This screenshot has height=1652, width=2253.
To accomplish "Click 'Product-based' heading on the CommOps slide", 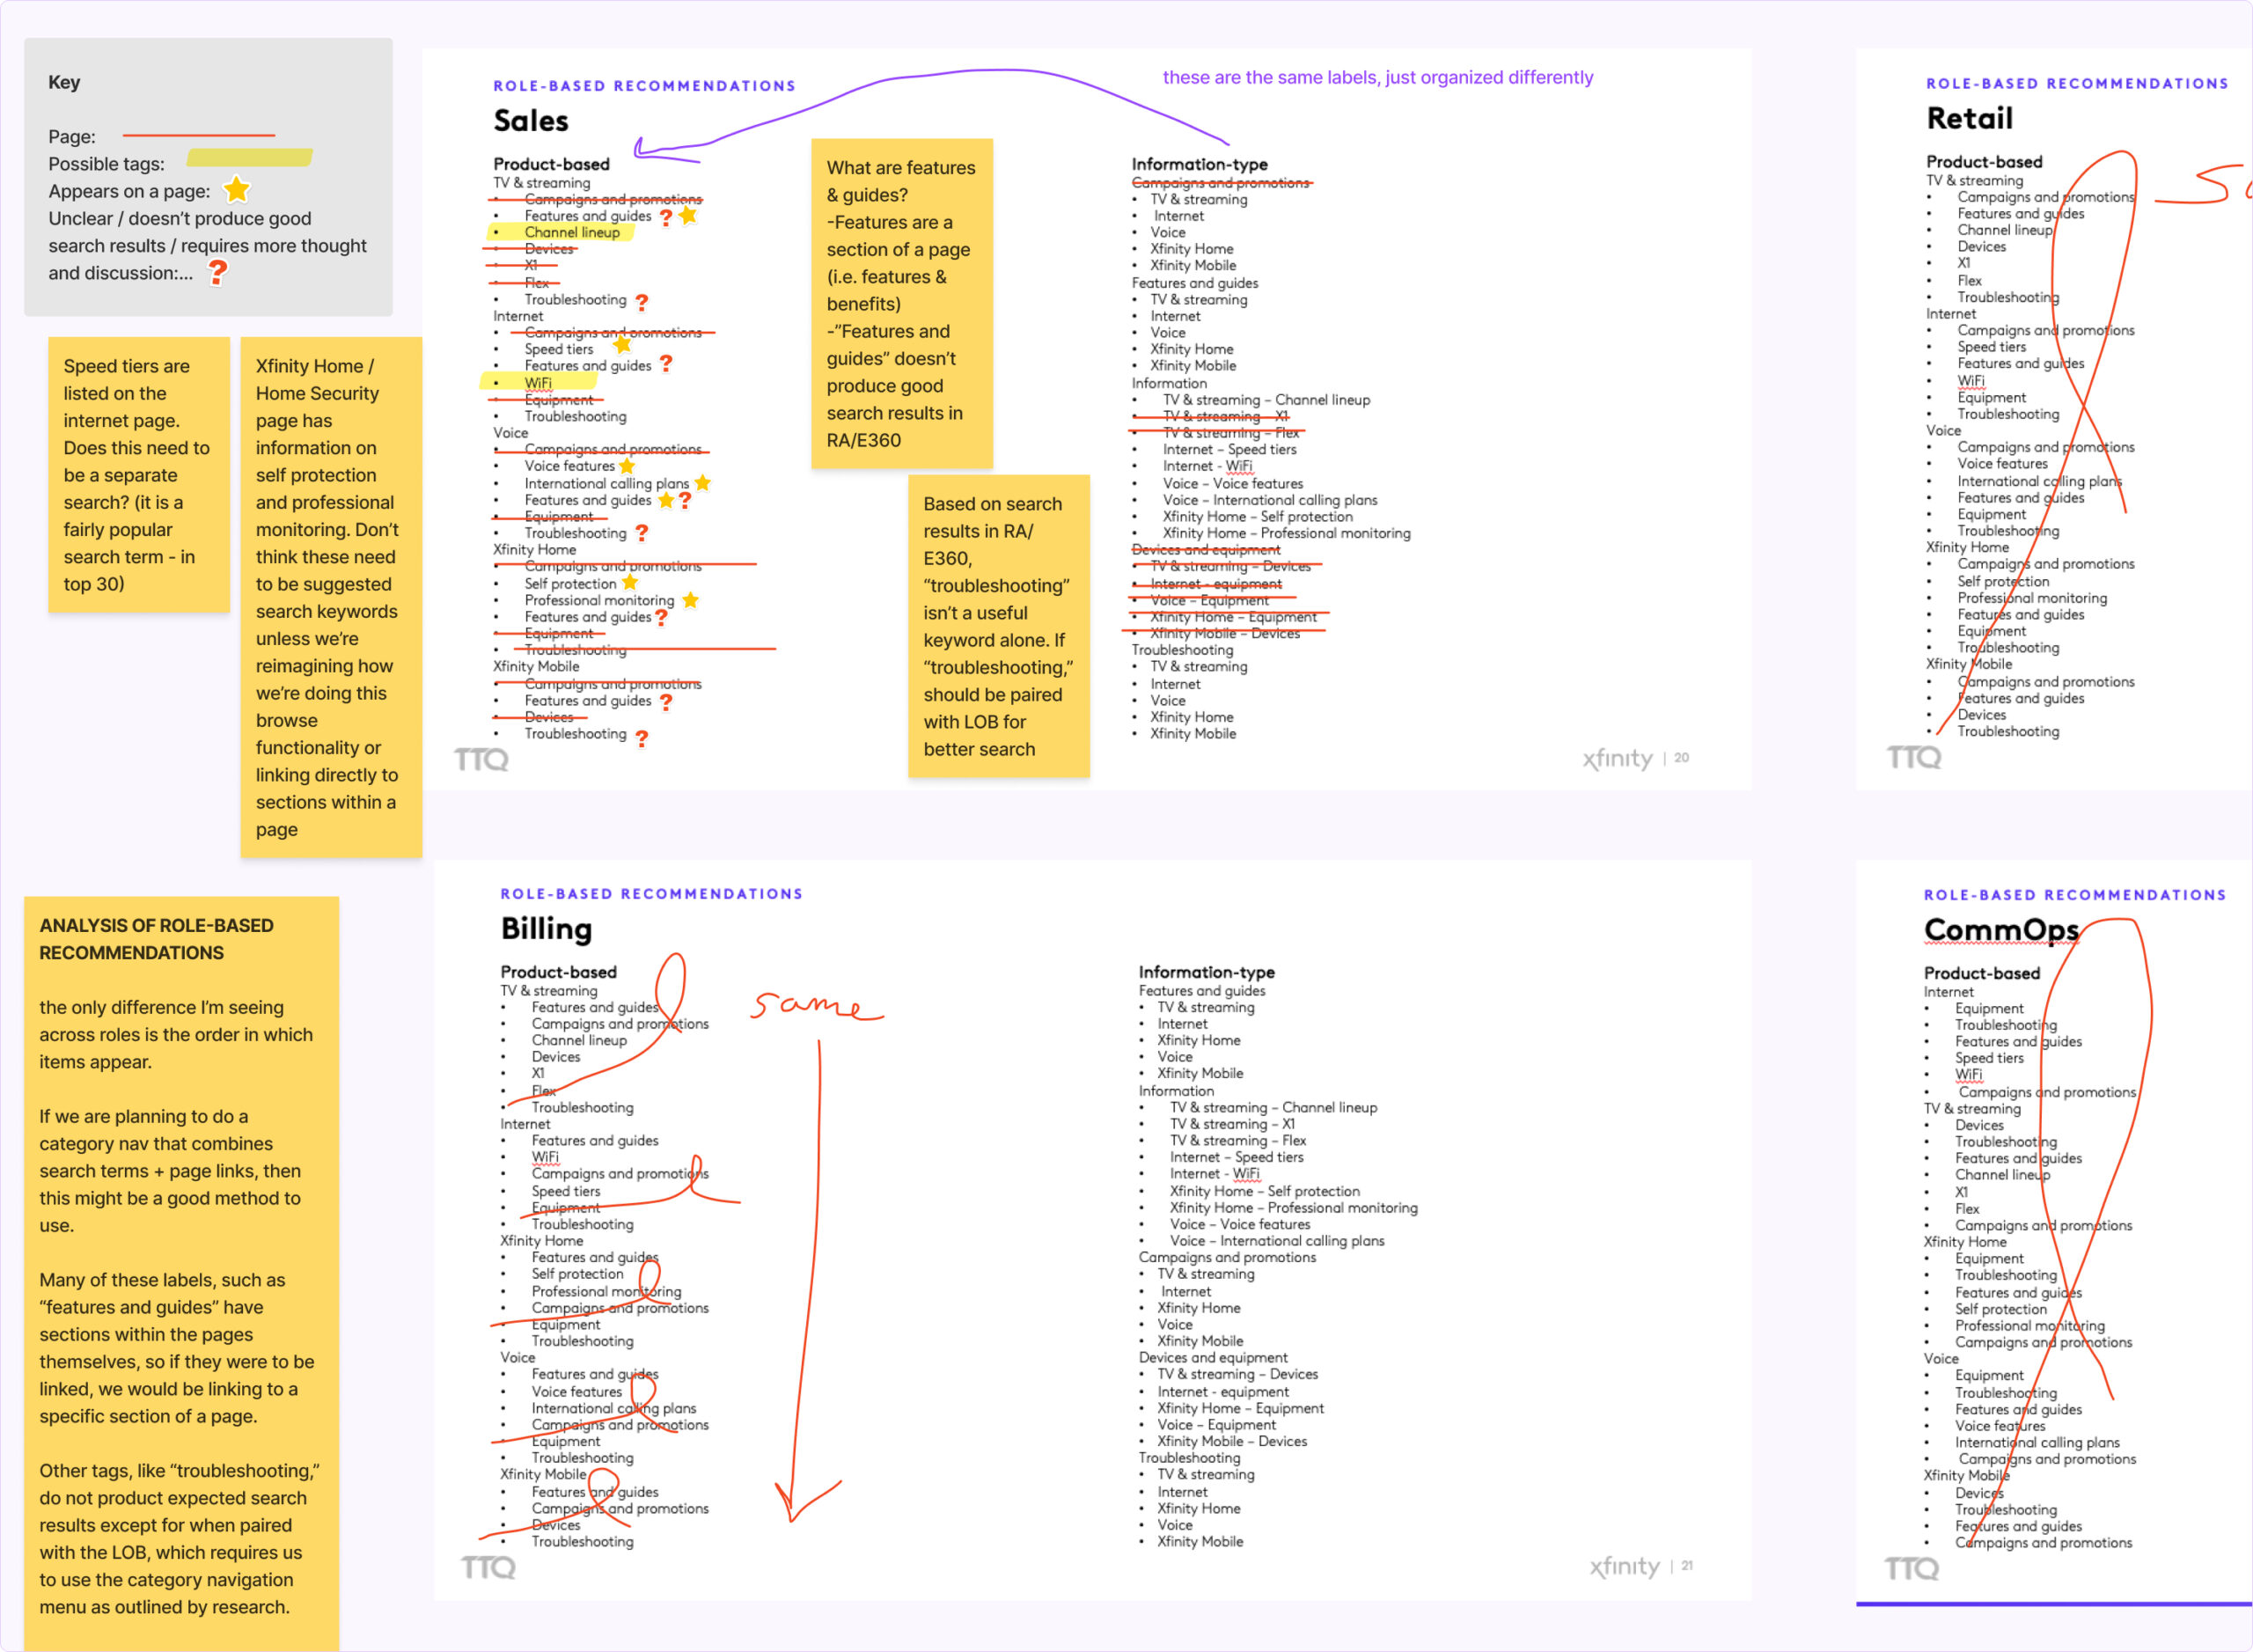I will click(1981, 973).
